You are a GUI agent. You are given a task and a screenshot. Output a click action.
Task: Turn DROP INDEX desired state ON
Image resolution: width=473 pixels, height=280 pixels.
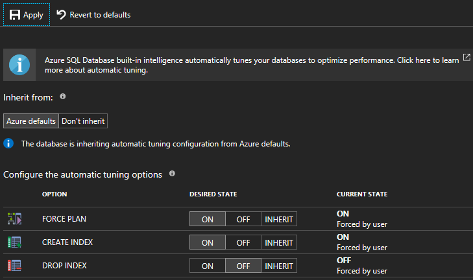pos(208,265)
